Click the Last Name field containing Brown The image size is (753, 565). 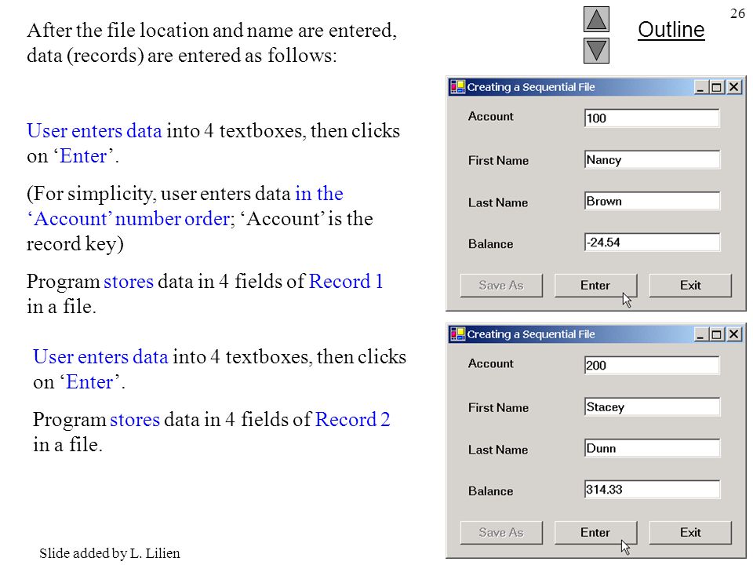pos(652,201)
